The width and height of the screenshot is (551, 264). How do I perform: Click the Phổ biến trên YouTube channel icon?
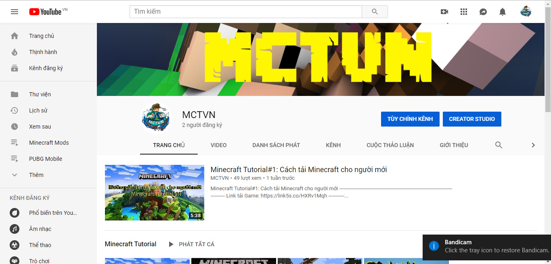tap(15, 213)
